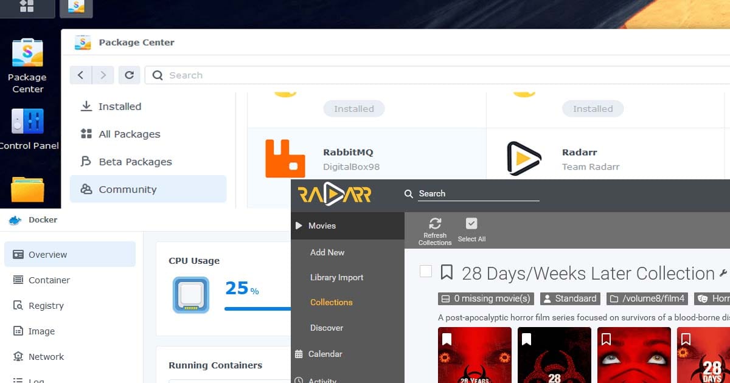Click the Radarr search field

[x=478, y=193]
